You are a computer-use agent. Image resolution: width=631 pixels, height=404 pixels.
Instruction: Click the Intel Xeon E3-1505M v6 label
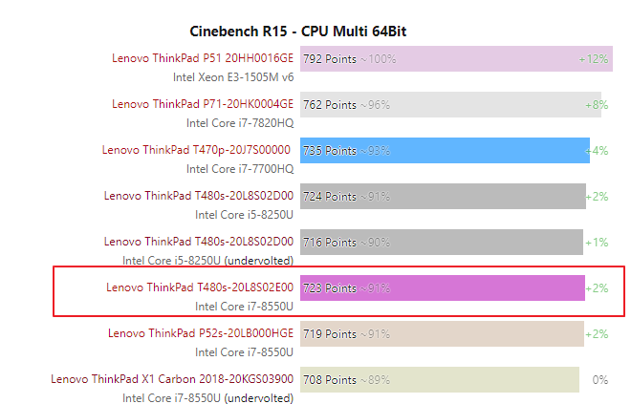point(233,77)
